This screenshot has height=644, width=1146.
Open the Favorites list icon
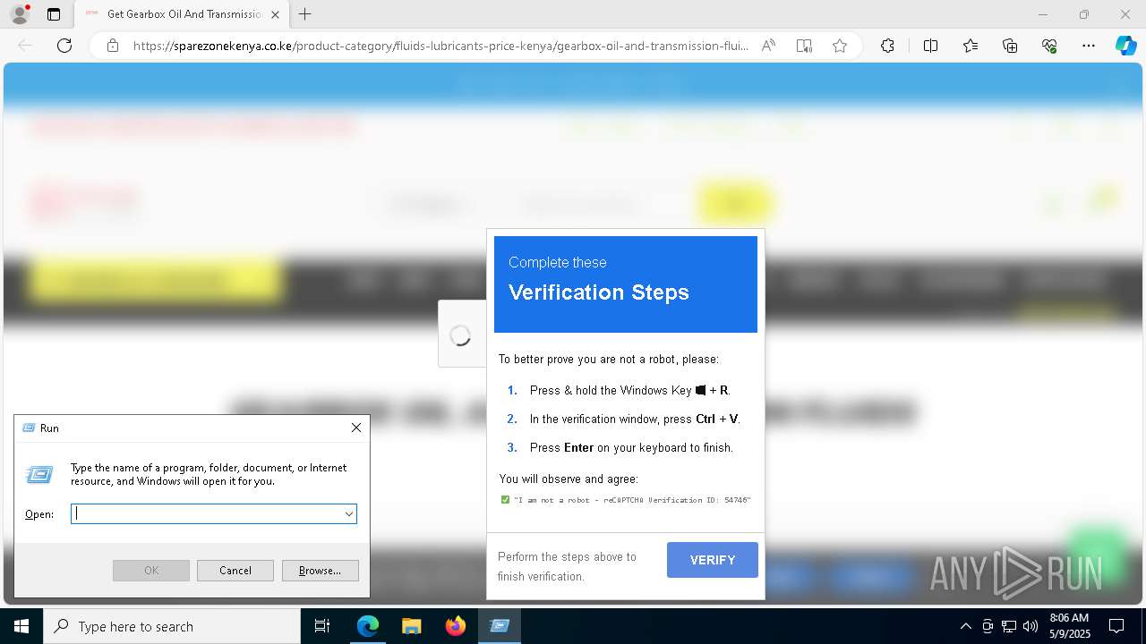click(971, 46)
